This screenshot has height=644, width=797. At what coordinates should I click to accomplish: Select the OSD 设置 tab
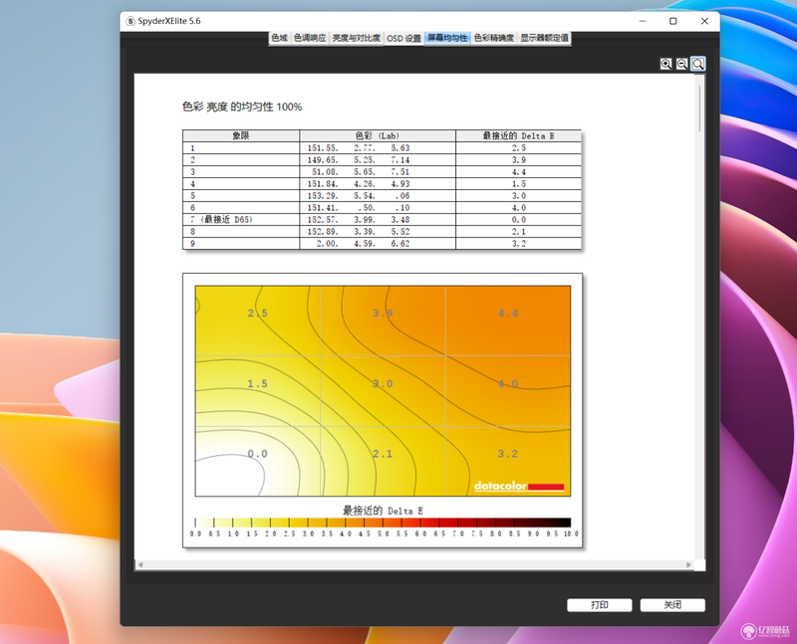(403, 39)
